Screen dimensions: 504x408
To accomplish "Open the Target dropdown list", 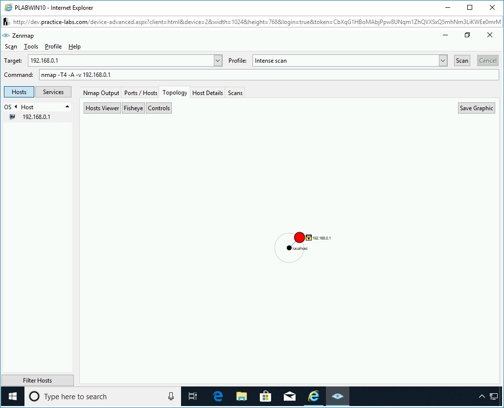I will point(217,60).
